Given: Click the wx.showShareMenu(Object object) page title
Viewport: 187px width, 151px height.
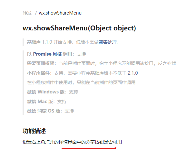Looking at the screenshot, I should [x=79, y=28].
